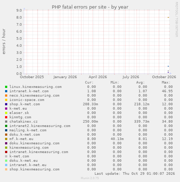Click the gray swatch for chatakinex.cz

click(x=6, y=122)
